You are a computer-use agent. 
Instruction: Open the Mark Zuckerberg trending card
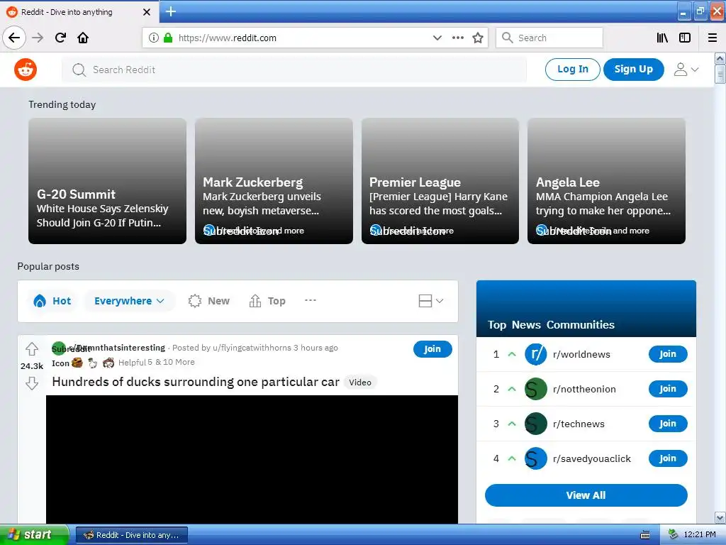point(274,181)
